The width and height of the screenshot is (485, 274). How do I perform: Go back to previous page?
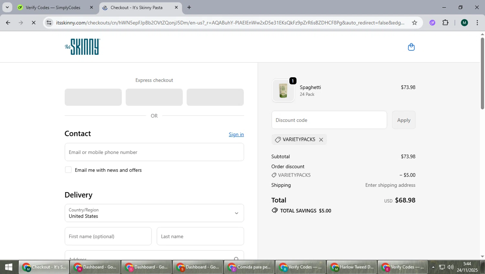(x=8, y=23)
